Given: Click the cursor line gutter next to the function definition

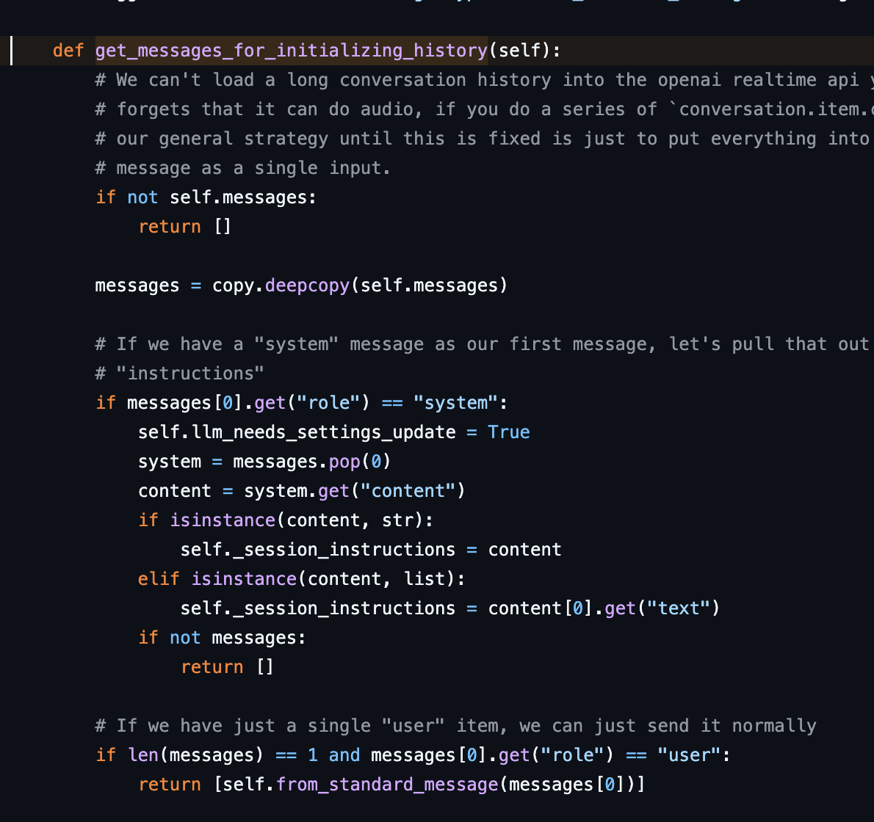Looking at the screenshot, I should click(12, 50).
